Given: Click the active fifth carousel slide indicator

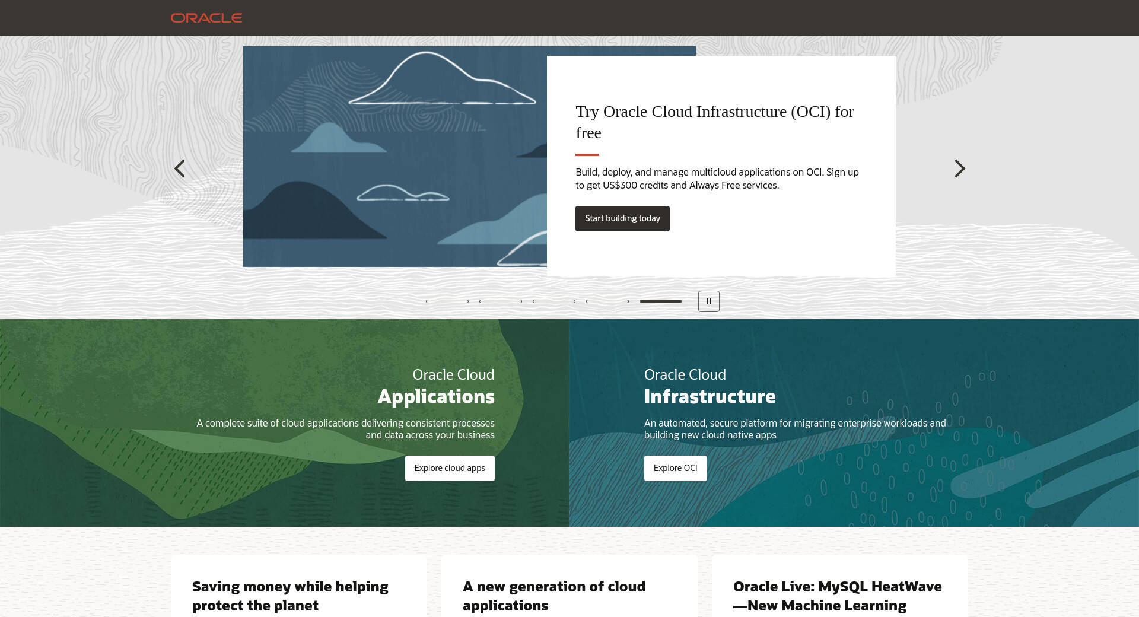Looking at the screenshot, I should 661,301.
